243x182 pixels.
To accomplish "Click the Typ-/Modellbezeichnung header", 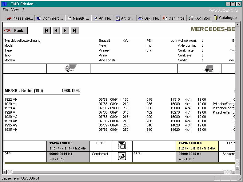I will click(22, 41).
